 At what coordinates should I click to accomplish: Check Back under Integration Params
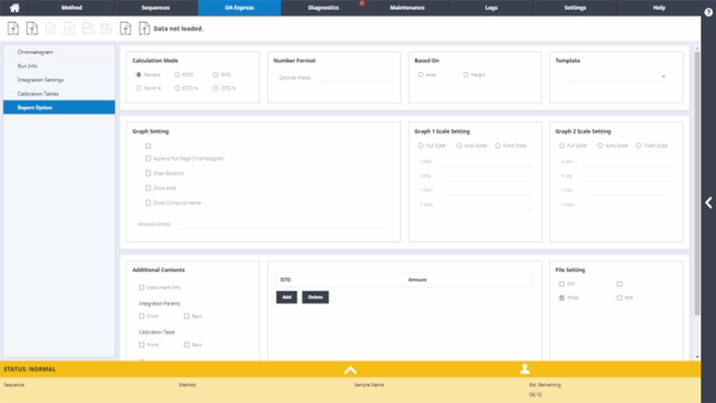click(x=186, y=316)
